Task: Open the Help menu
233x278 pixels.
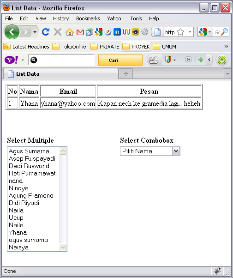Action: 154,18
